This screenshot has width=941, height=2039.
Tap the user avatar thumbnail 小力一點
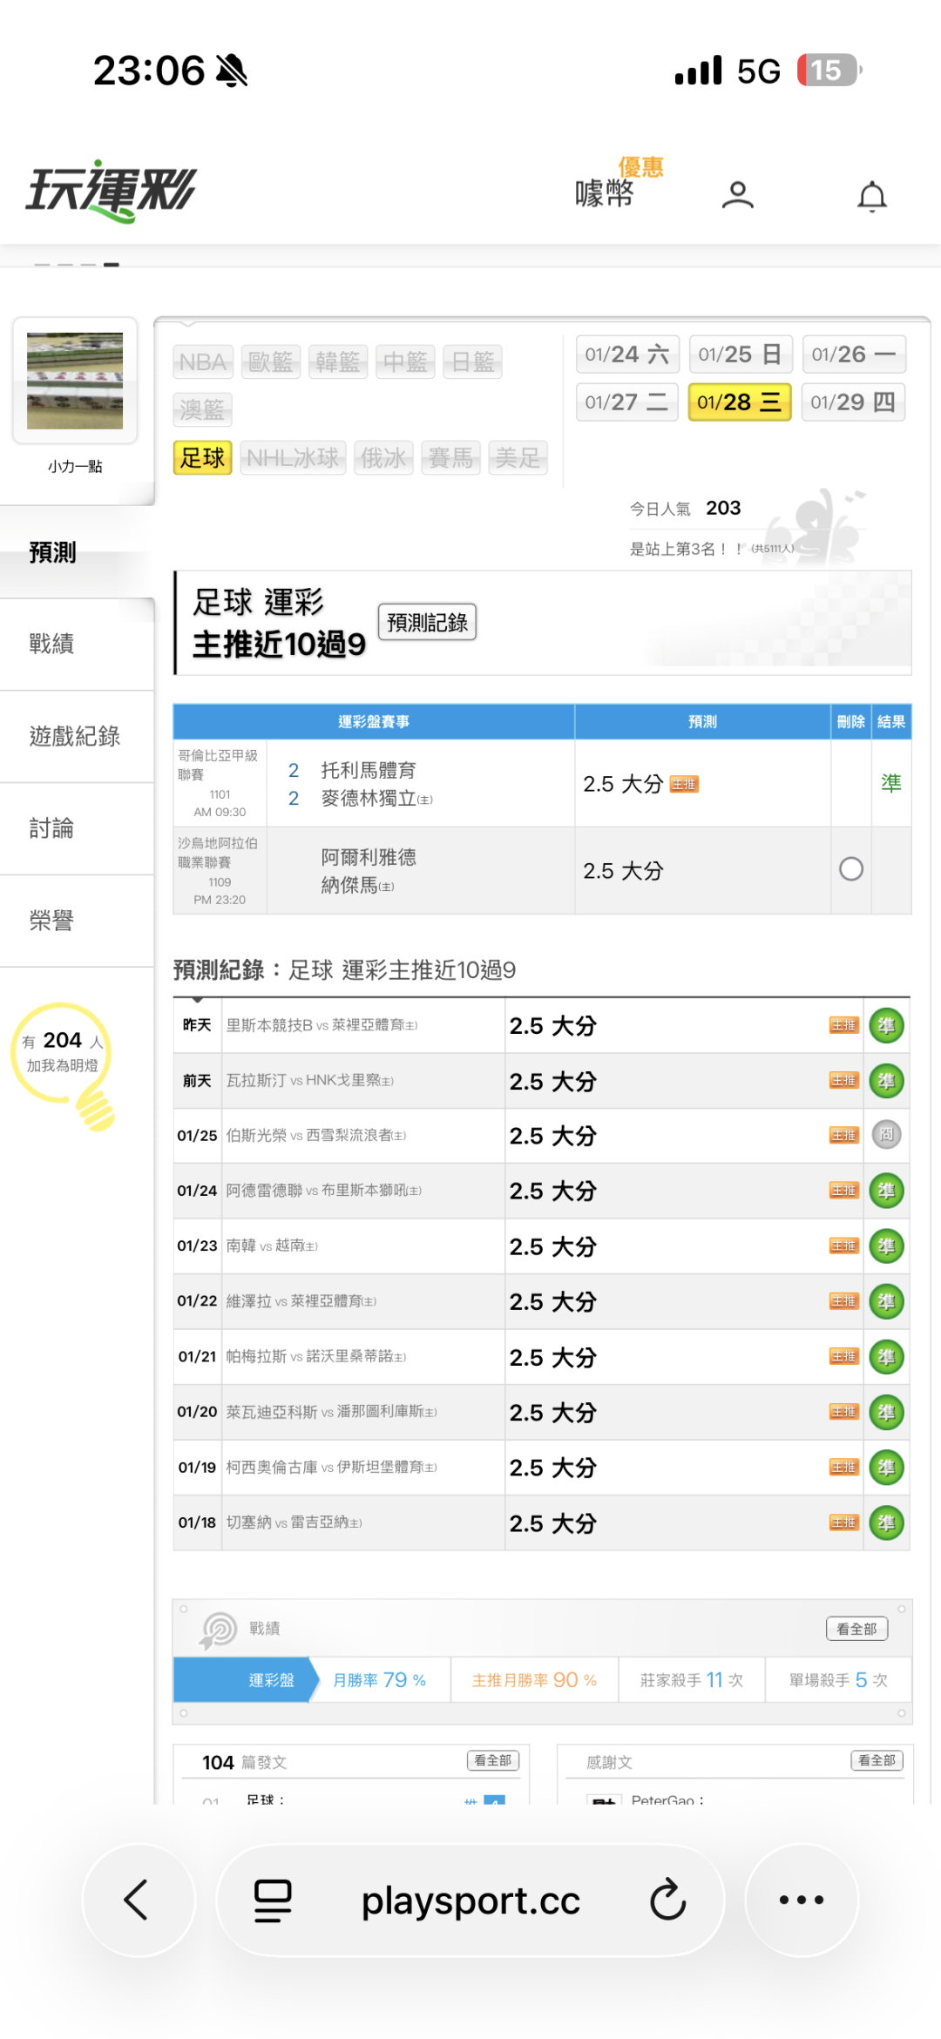tap(75, 381)
